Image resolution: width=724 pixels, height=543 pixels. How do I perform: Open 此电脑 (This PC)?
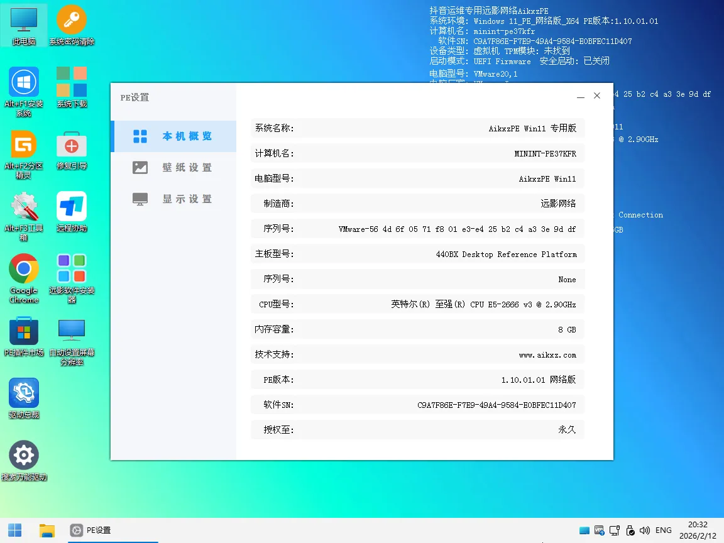tap(24, 24)
